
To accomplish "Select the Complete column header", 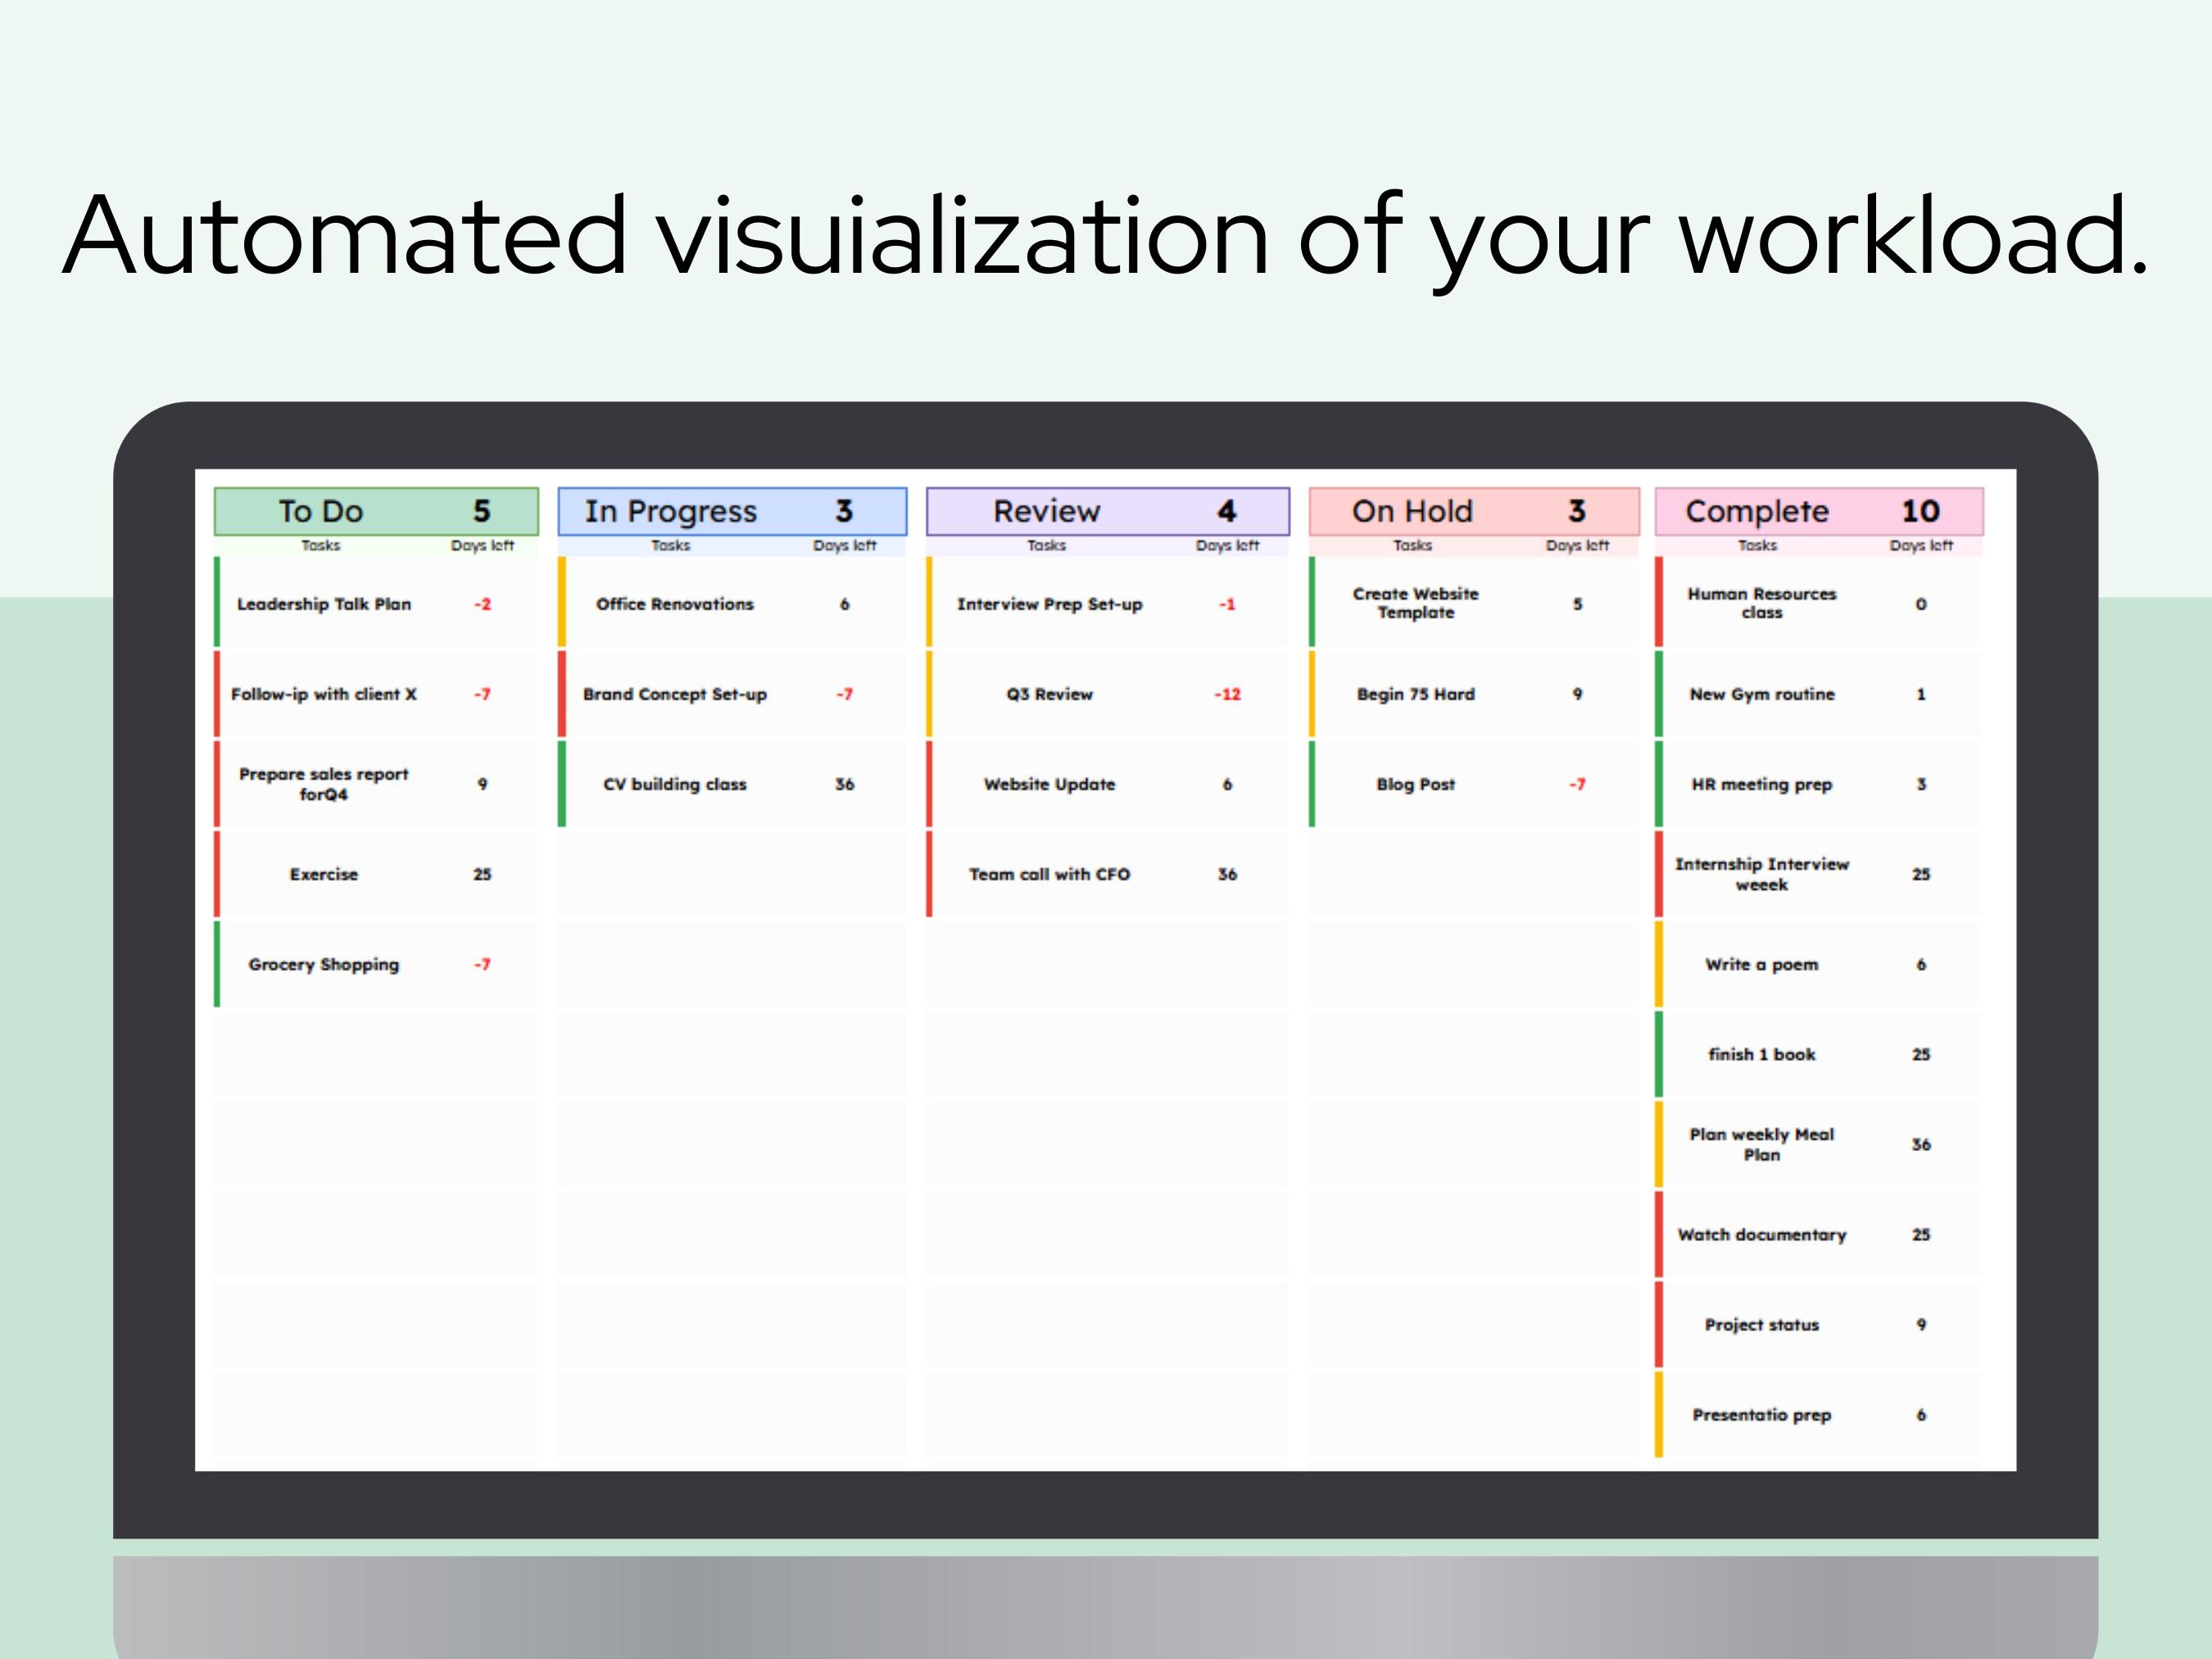I will click(x=1819, y=511).
